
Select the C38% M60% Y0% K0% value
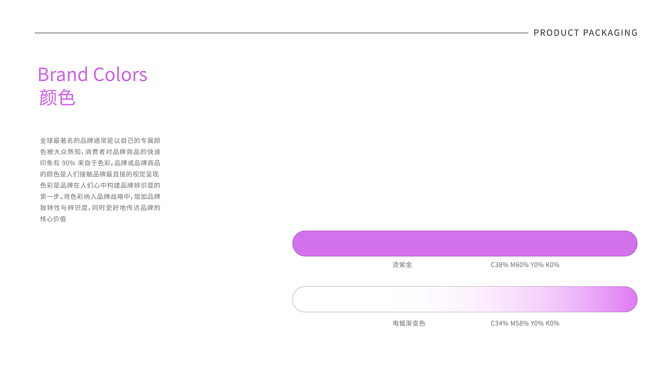(x=525, y=265)
